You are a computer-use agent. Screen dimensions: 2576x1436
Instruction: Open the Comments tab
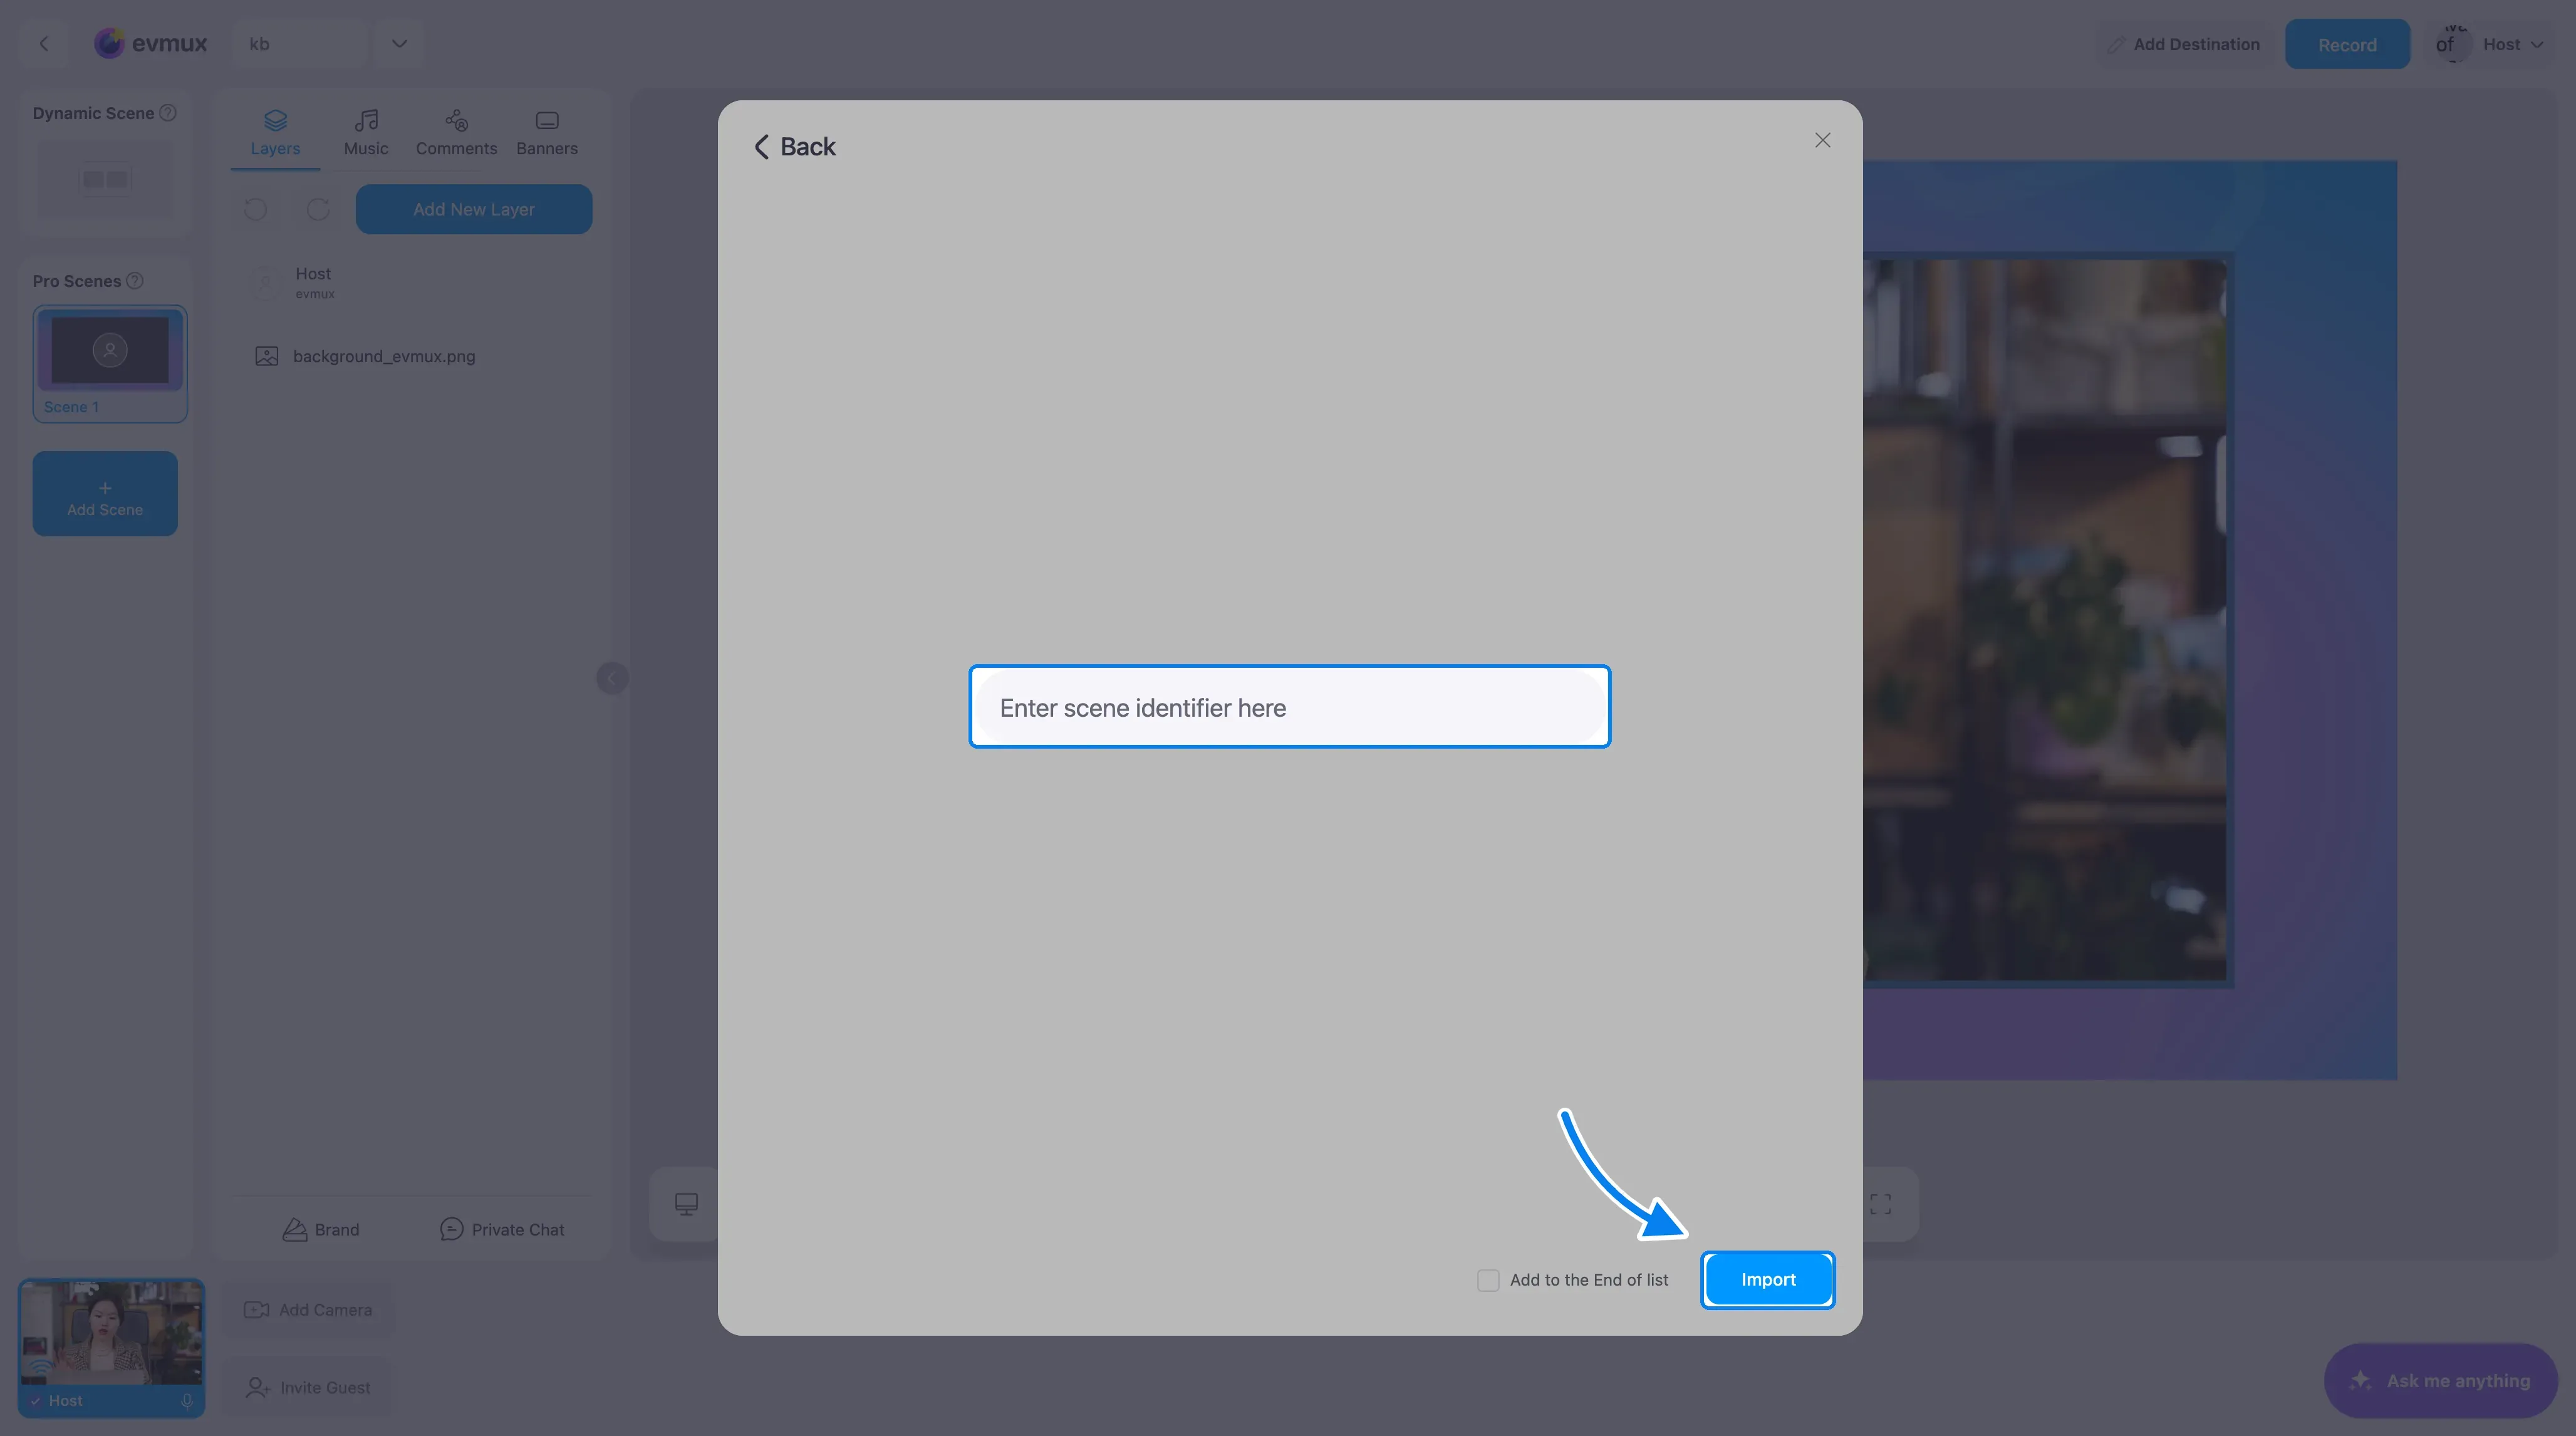[456, 134]
